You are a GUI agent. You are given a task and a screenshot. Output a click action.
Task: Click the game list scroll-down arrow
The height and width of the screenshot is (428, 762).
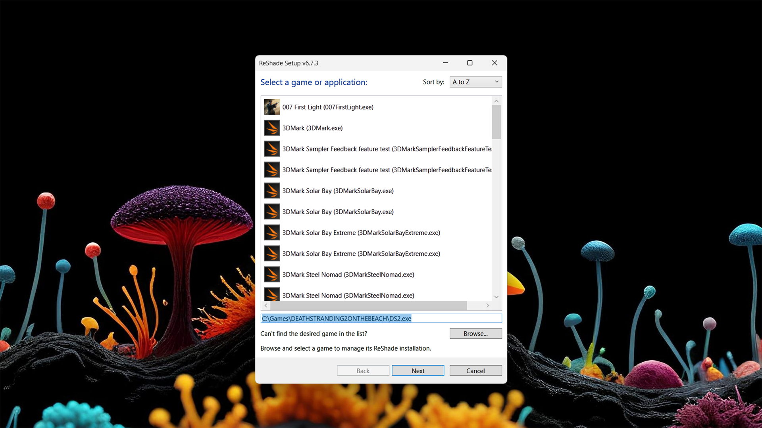pyautogui.click(x=496, y=297)
